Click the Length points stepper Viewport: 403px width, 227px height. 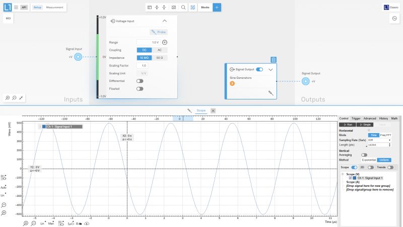click(389, 145)
